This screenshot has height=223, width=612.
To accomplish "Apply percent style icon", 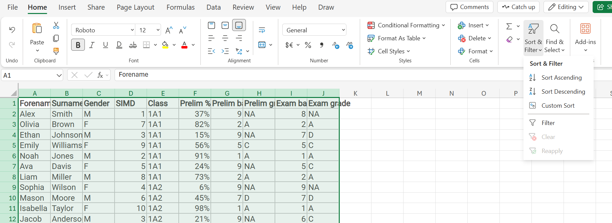I will click(x=308, y=45).
